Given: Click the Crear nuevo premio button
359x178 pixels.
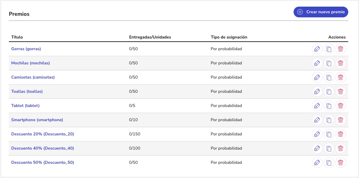Looking at the screenshot, I should click(321, 12).
